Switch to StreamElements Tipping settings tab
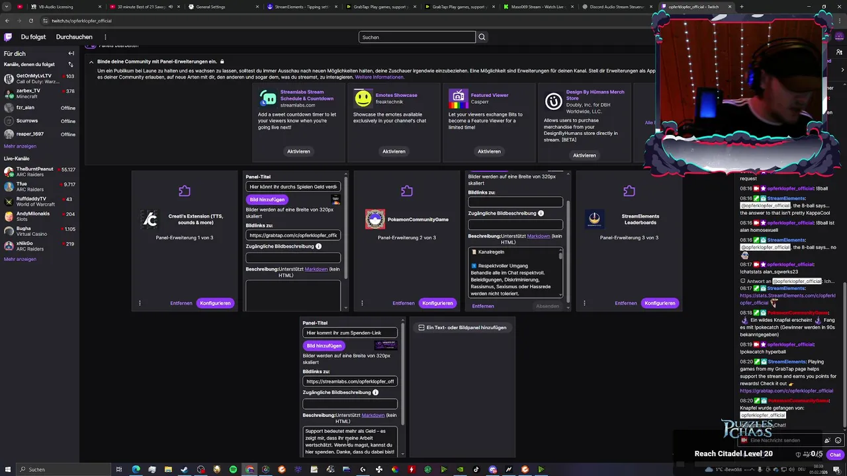 coord(302,7)
